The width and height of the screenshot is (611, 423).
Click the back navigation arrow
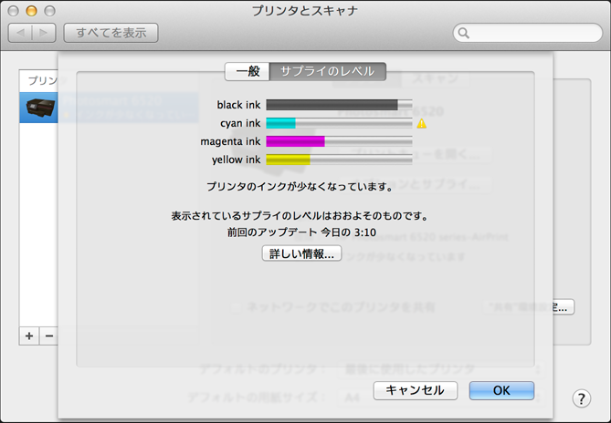(21, 34)
